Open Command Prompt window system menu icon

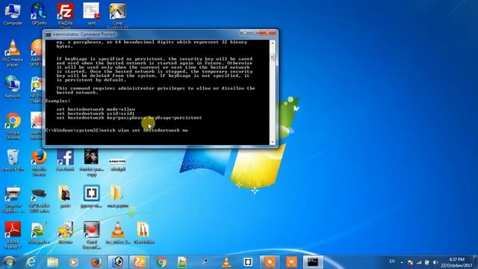tap(48, 34)
